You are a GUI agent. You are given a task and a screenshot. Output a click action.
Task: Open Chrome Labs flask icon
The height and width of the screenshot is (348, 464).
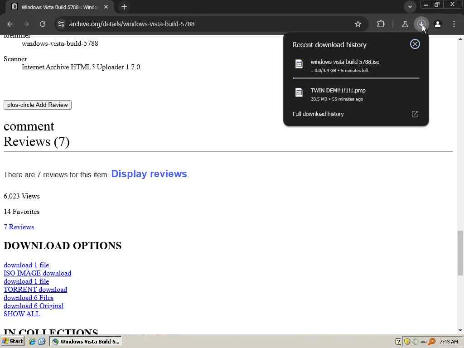click(x=405, y=24)
